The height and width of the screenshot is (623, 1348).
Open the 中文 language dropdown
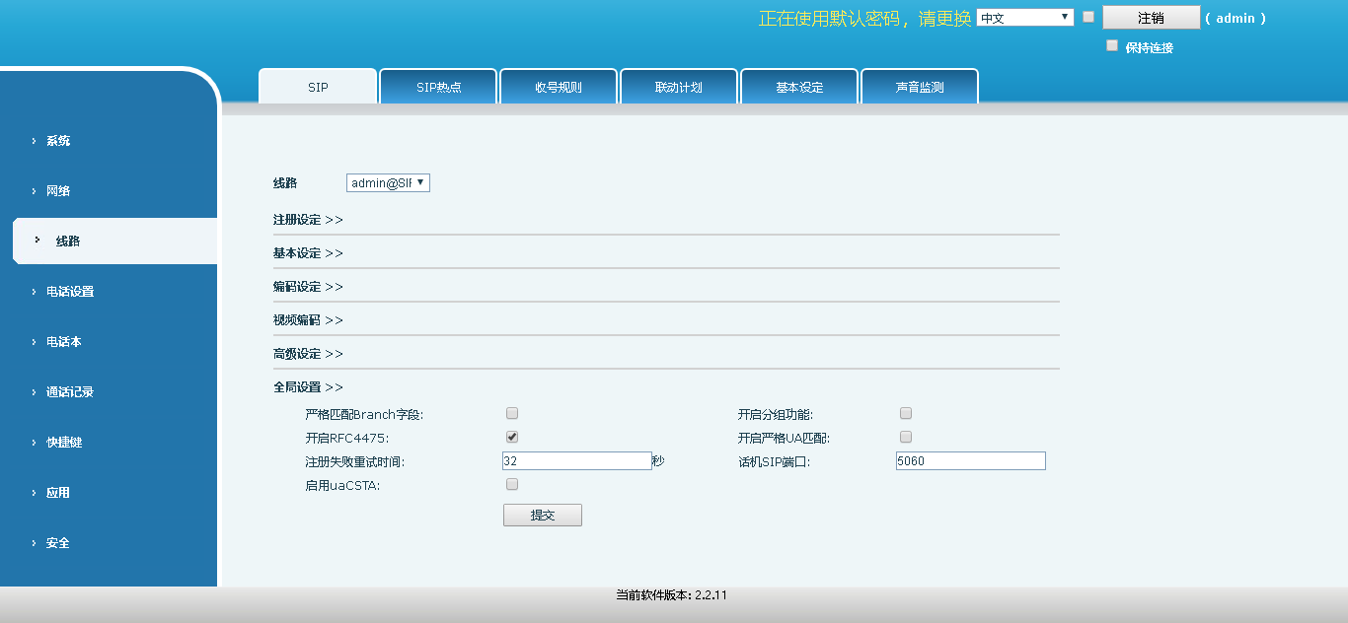coord(1024,18)
